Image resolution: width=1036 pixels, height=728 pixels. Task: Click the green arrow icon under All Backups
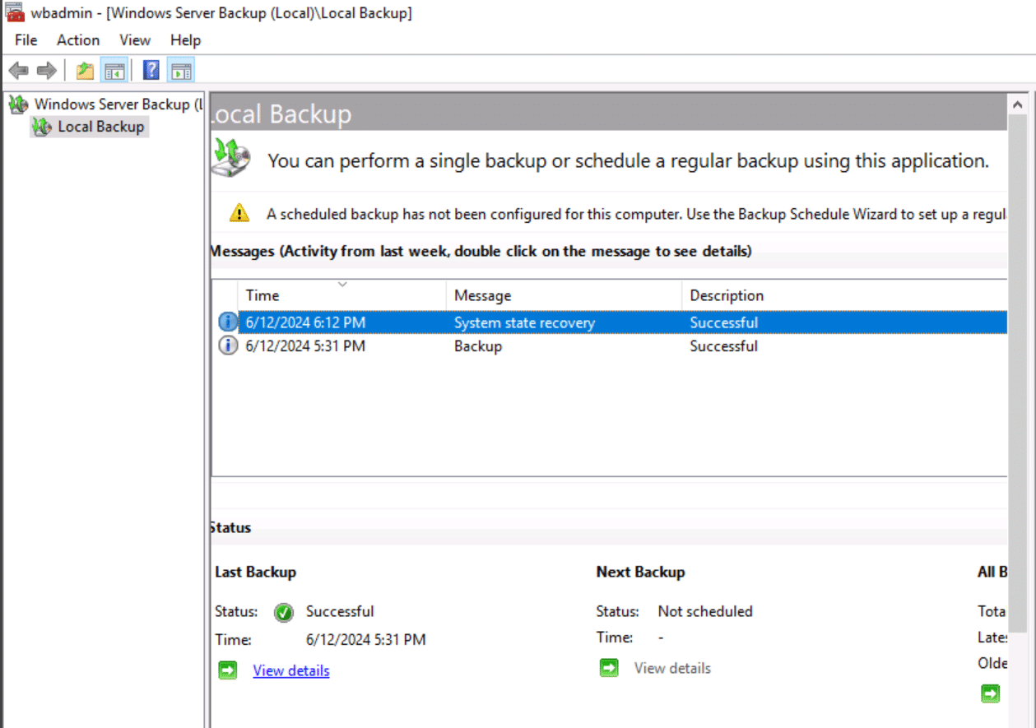(x=991, y=693)
